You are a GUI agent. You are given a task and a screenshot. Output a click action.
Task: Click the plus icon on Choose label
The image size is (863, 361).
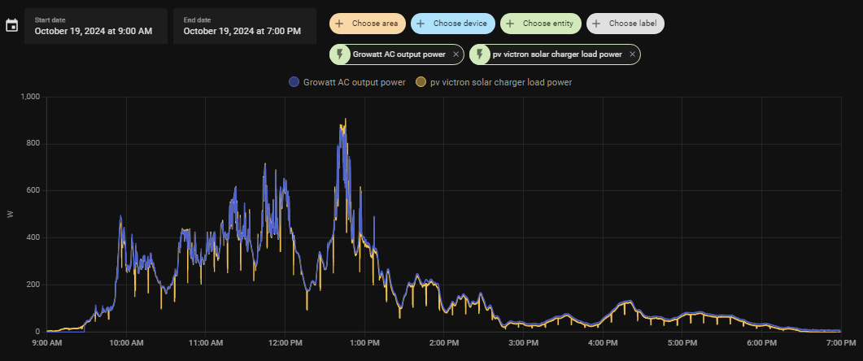pyautogui.click(x=596, y=24)
